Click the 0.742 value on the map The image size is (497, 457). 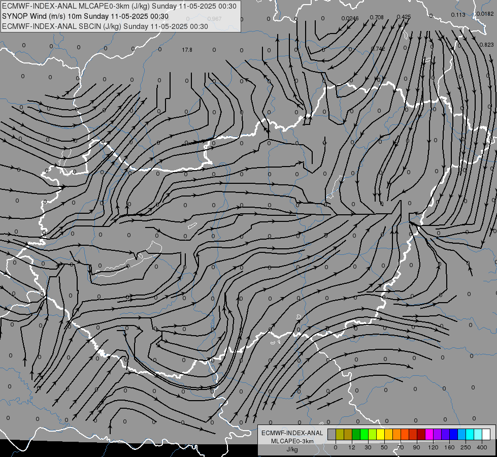tap(378, 49)
